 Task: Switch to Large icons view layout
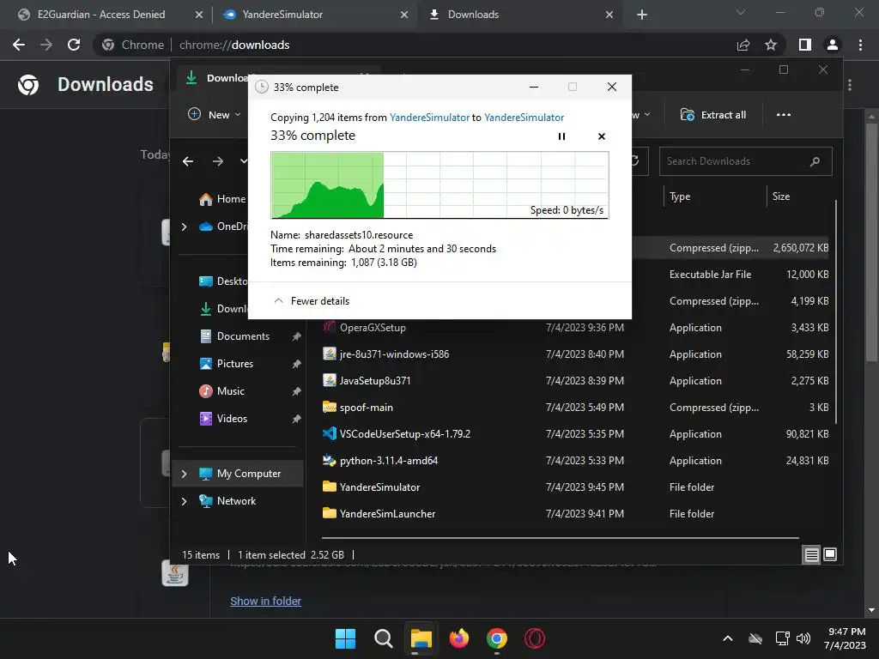tap(830, 555)
